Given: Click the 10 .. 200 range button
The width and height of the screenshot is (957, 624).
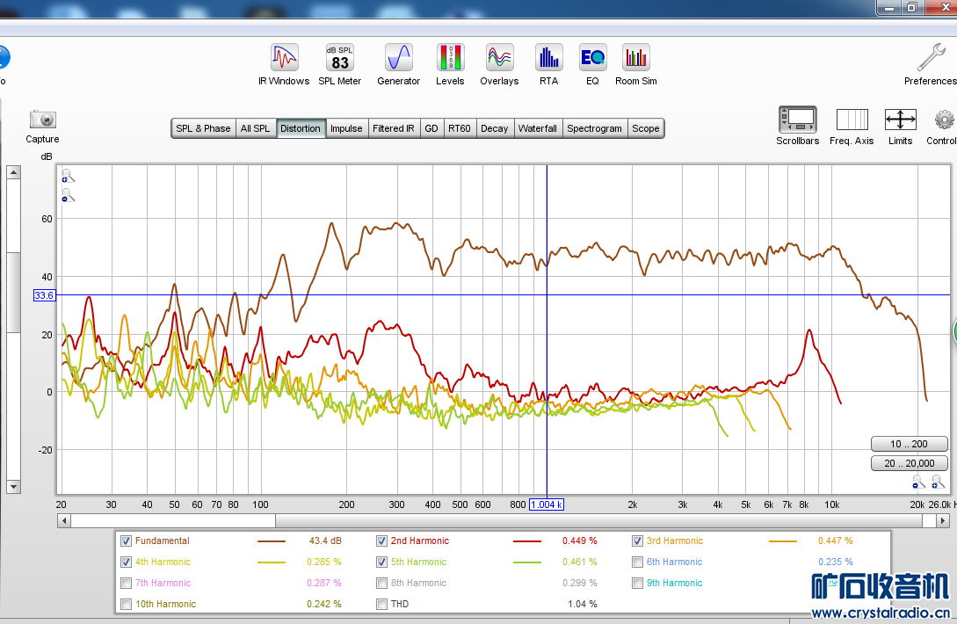Looking at the screenshot, I should tap(909, 444).
